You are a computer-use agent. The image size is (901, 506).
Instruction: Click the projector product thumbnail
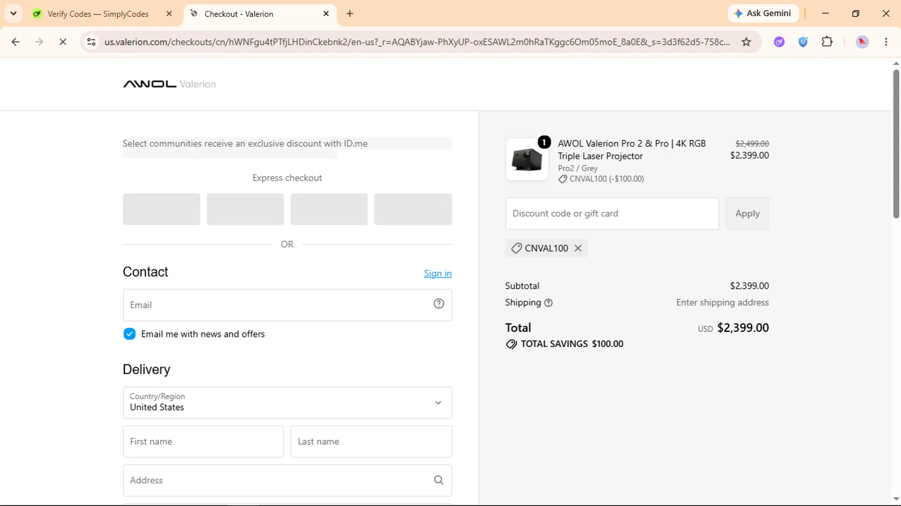[x=527, y=160]
